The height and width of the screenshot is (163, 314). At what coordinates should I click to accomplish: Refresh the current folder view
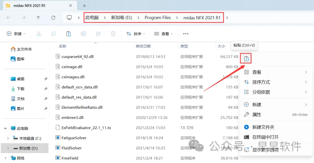(53, 18)
